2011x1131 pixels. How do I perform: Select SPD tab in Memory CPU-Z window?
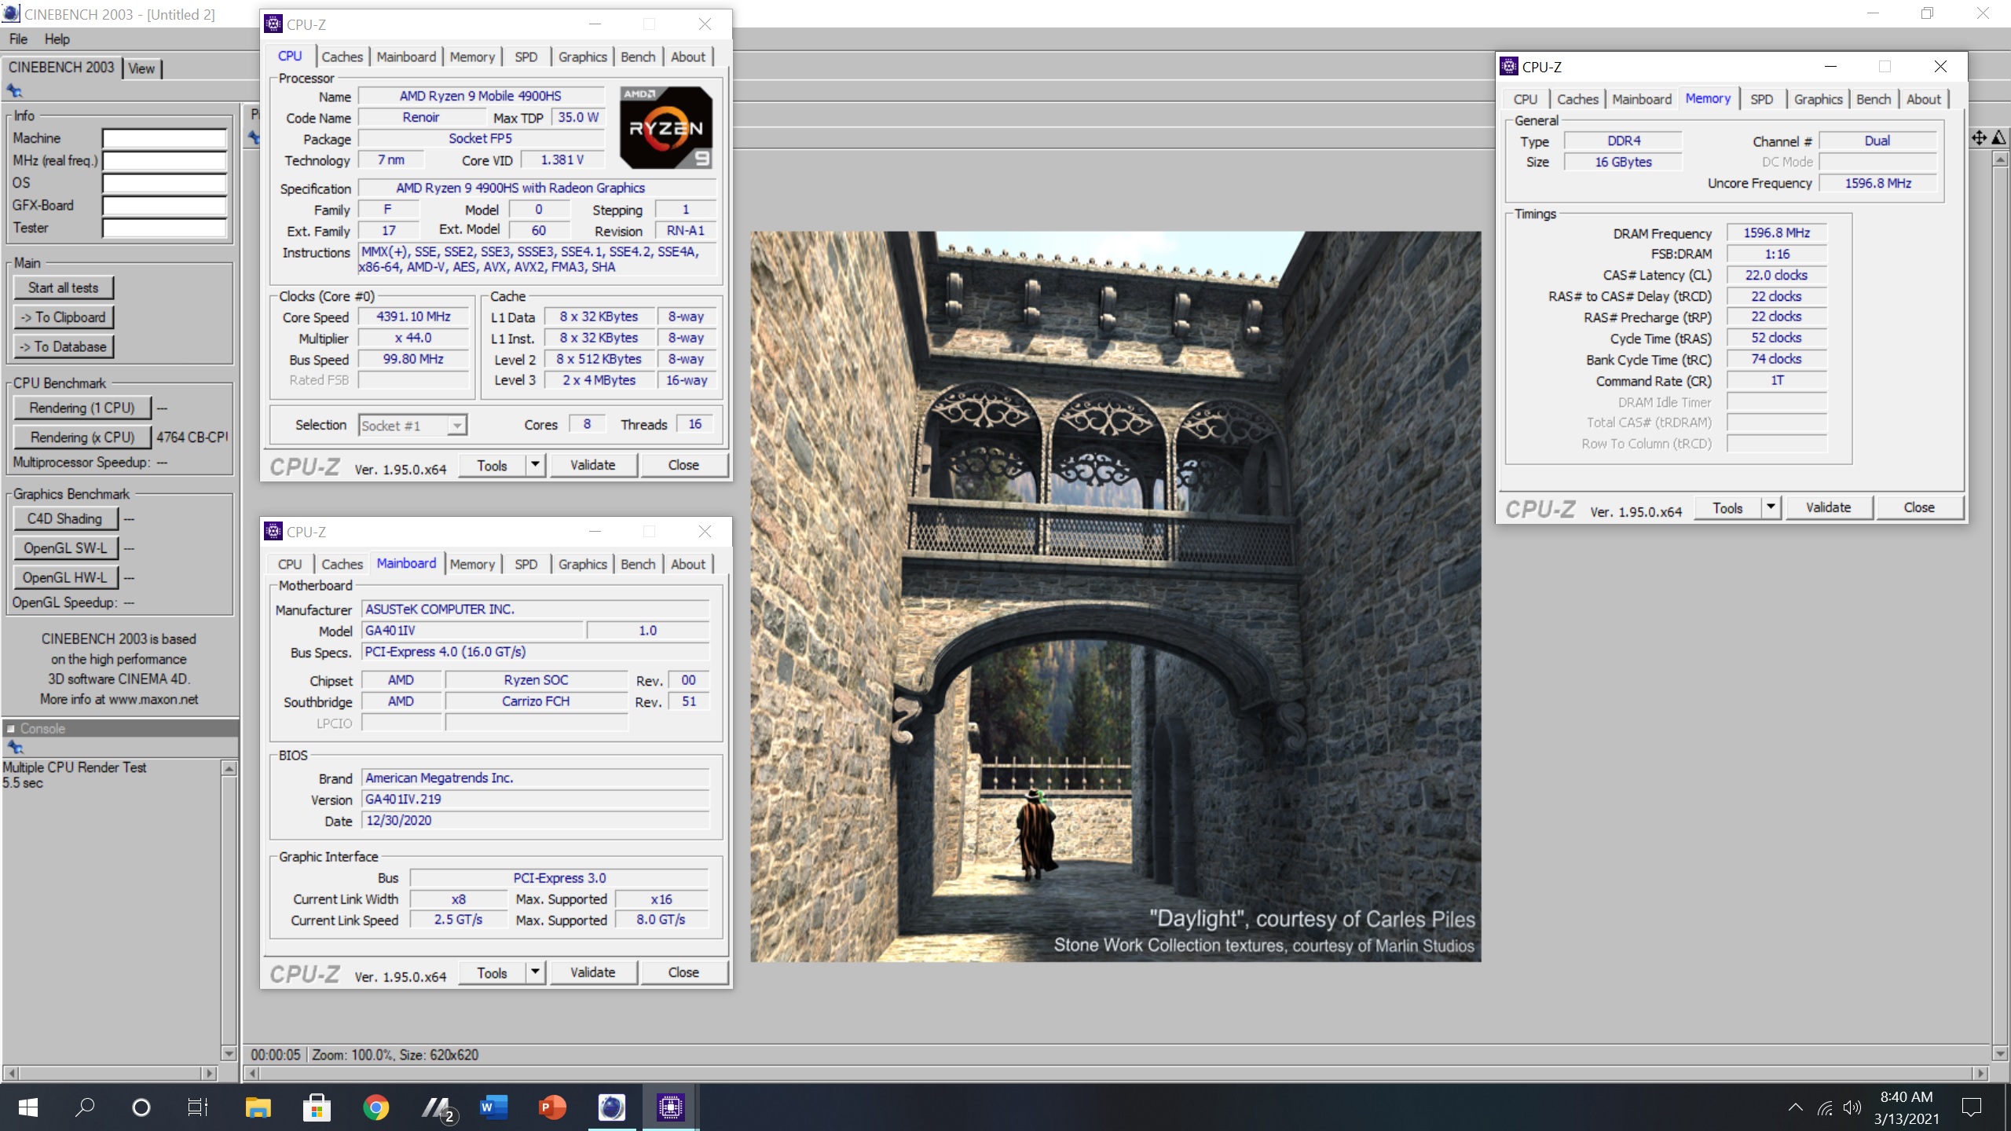click(1761, 99)
